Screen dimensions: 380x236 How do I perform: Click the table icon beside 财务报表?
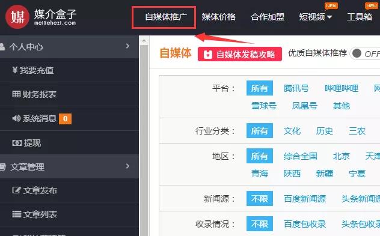tap(16, 94)
